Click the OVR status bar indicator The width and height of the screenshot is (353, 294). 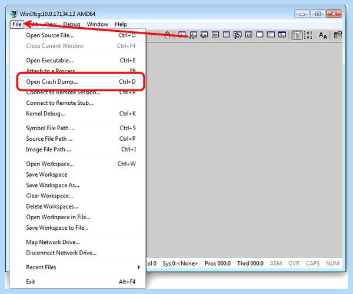click(294, 263)
